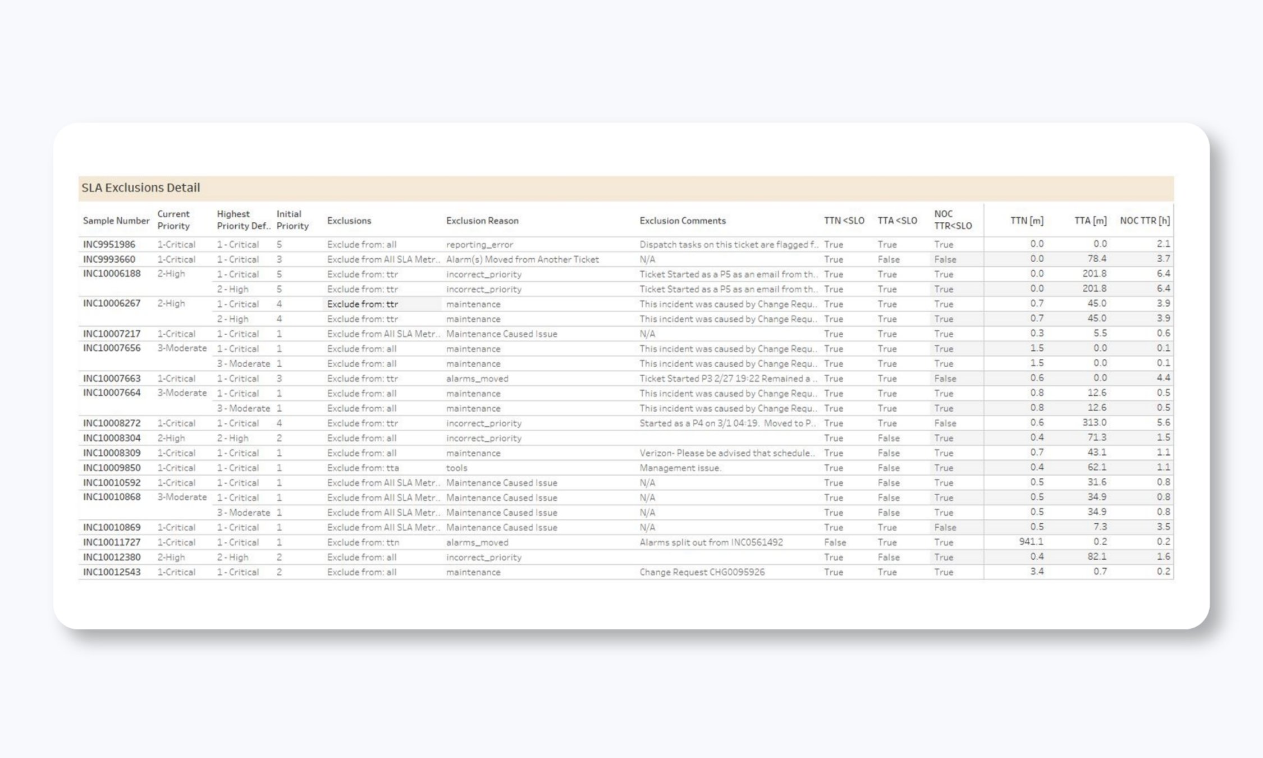Select the NOC TTR [h] column header

point(1145,221)
